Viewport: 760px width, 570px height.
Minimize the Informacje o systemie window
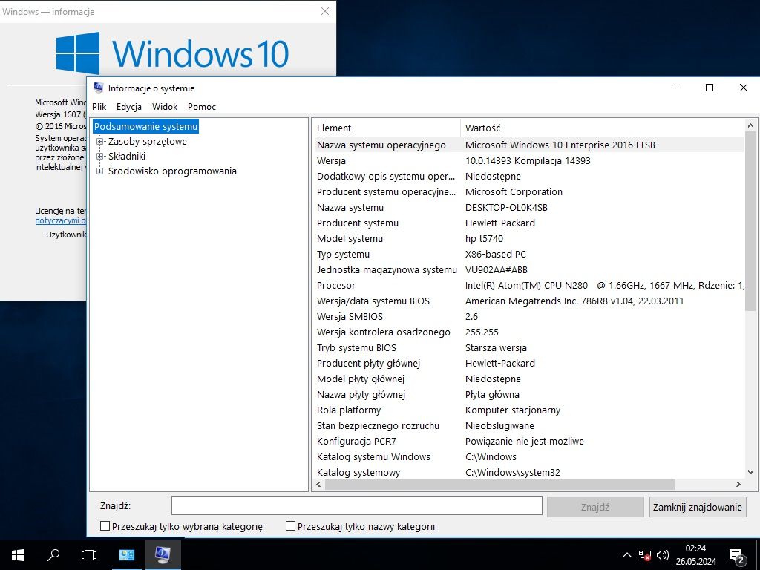click(676, 88)
